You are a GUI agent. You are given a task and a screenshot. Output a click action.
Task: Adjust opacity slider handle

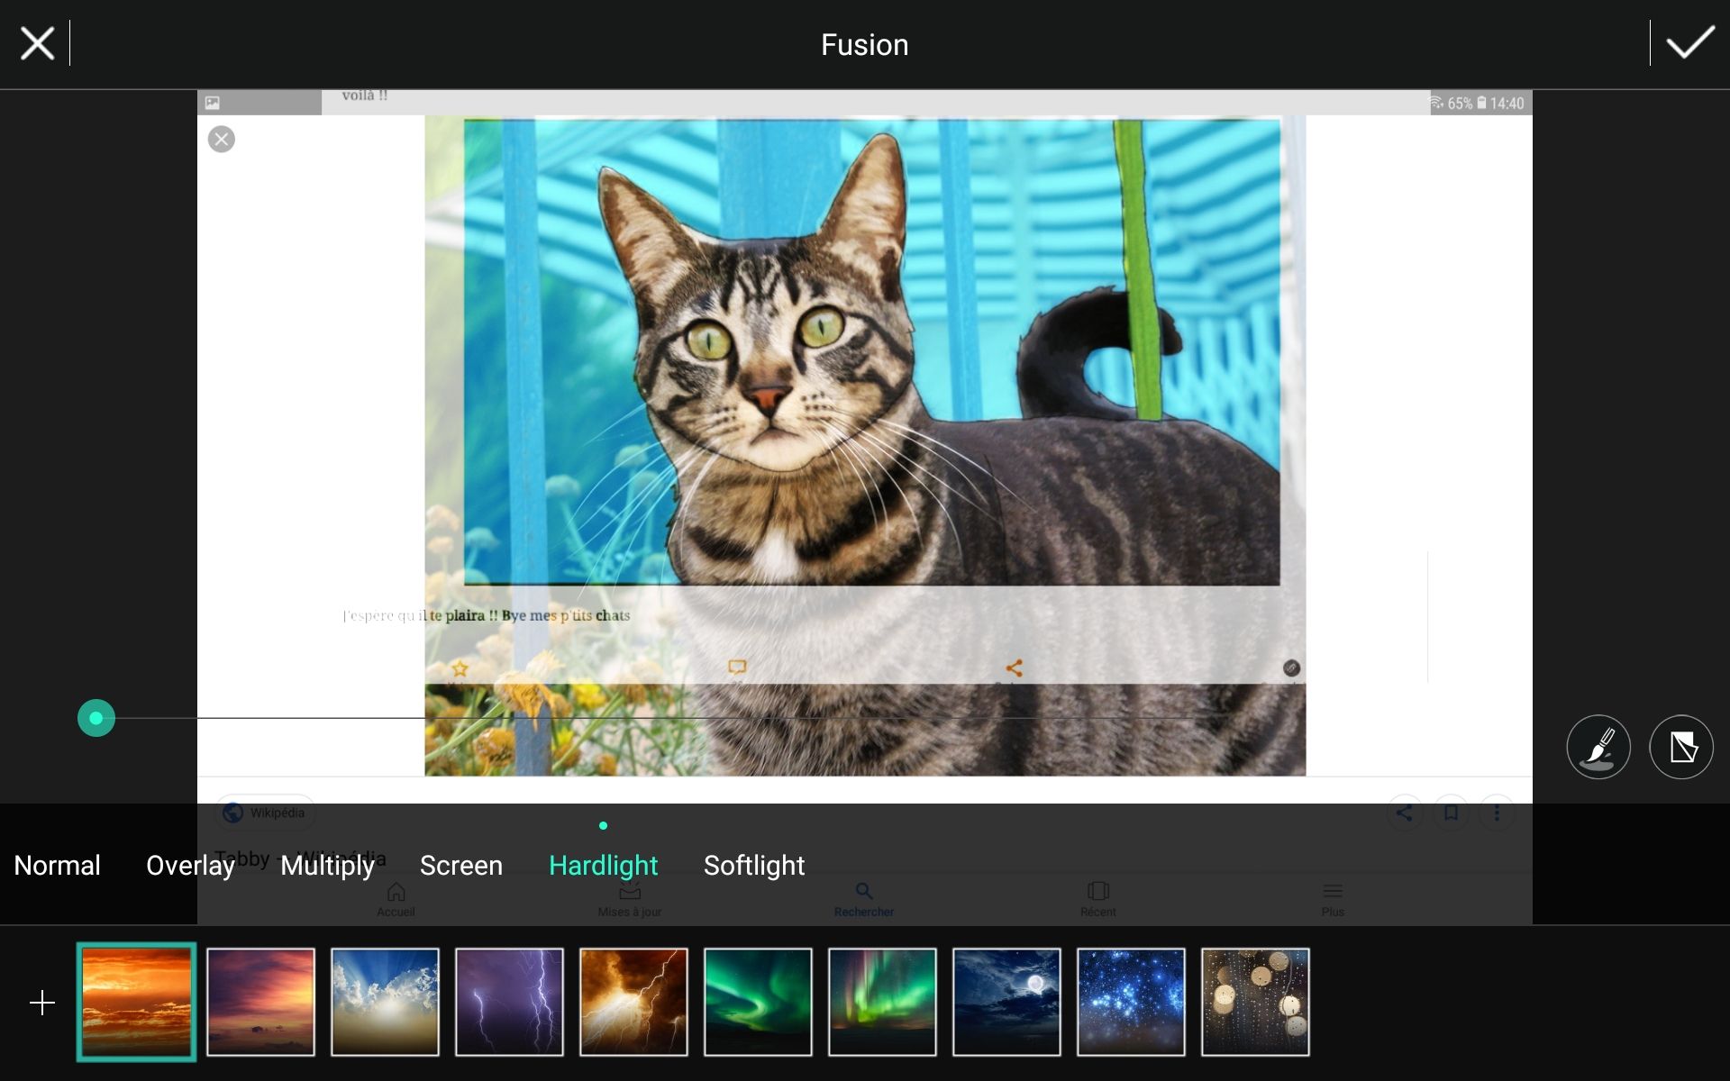tap(96, 718)
